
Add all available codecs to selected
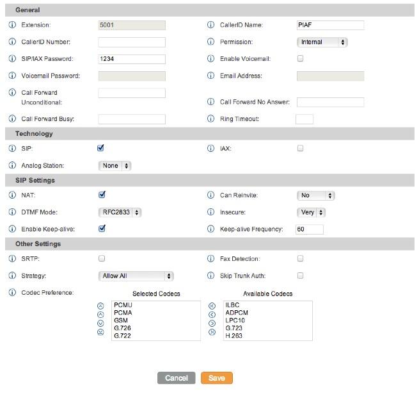(212, 306)
